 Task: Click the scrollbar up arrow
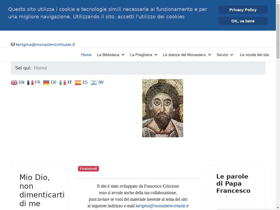point(278,2)
